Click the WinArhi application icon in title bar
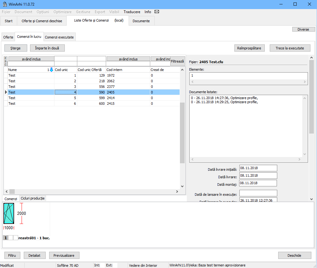This screenshot has height=268, width=317. point(5,4)
